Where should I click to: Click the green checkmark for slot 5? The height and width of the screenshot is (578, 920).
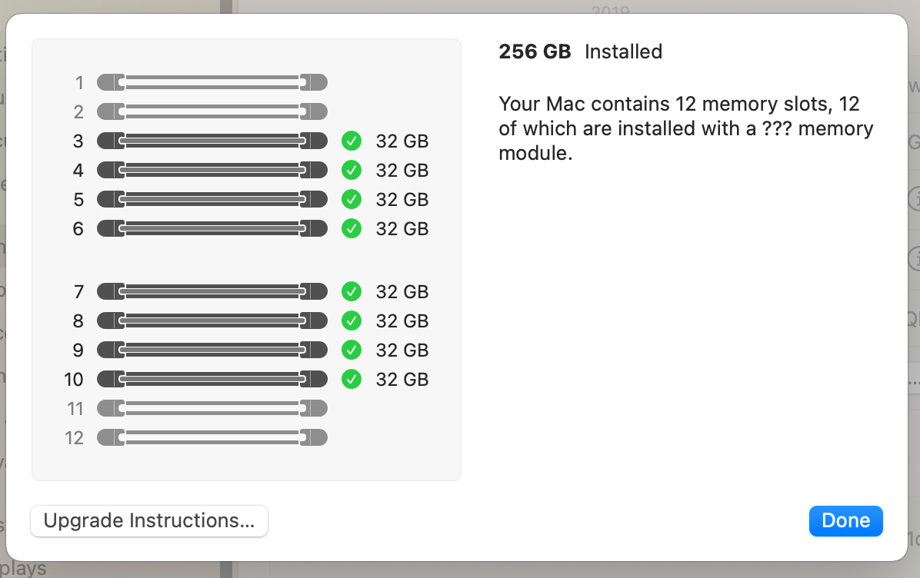pyautogui.click(x=352, y=199)
